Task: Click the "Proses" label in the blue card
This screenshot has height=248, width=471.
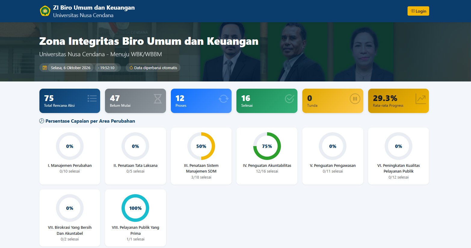Action: 181,106
